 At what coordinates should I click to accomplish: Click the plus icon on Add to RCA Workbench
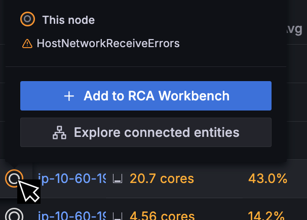69,96
